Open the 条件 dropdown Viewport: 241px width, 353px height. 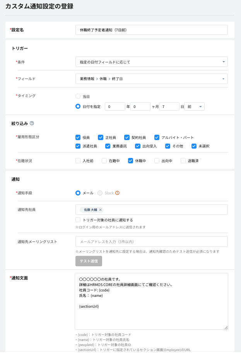click(x=151, y=62)
